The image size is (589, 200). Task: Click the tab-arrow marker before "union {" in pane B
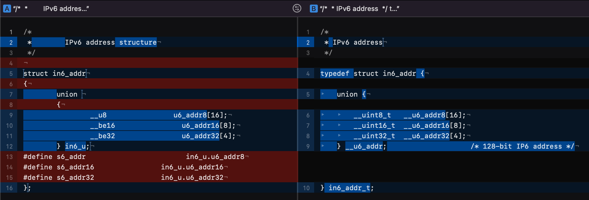(323, 94)
